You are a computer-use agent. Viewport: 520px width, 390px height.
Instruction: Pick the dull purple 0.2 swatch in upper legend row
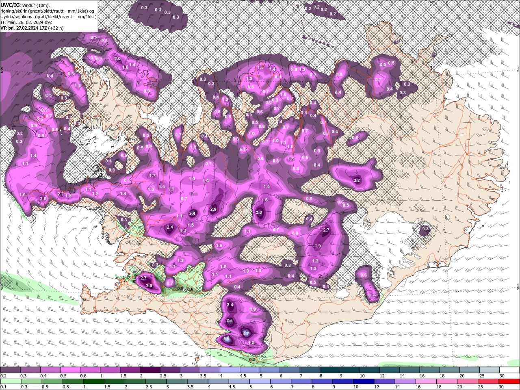(x=10, y=370)
